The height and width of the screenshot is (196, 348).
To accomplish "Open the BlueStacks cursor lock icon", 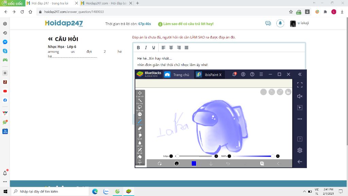I will [x=300, y=108].
